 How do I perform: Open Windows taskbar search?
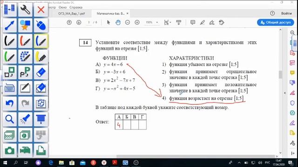15,163
